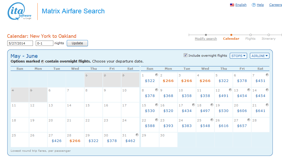Image resolution: width=282 pixels, height=162 pixels.
Task: Choose the $657 fare on June 27
Action: pos(242,126)
